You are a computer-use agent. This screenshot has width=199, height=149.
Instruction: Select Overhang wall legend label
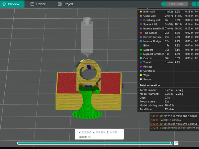(x=152, y=20)
